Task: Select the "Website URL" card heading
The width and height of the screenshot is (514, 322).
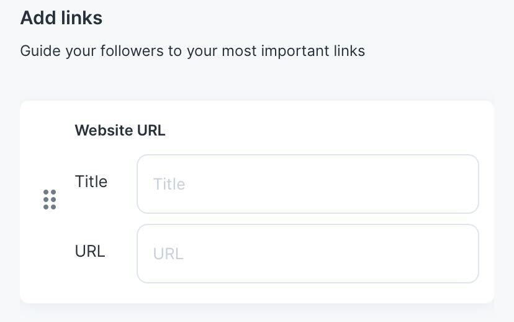Action: click(x=120, y=131)
